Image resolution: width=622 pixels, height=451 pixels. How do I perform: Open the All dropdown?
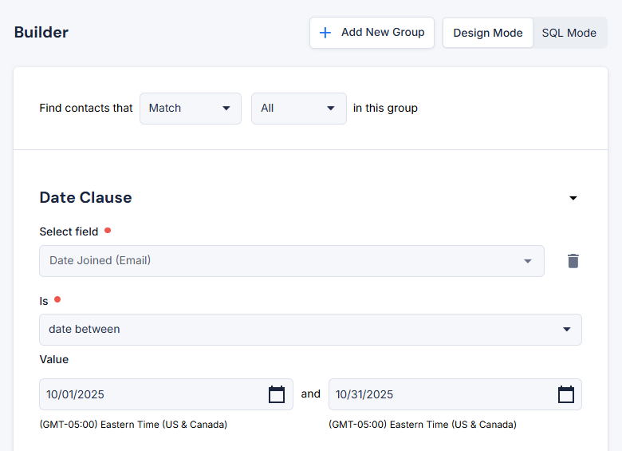pos(298,109)
